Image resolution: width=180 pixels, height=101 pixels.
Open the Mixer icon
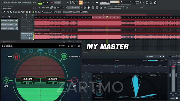click(x=97, y=8)
